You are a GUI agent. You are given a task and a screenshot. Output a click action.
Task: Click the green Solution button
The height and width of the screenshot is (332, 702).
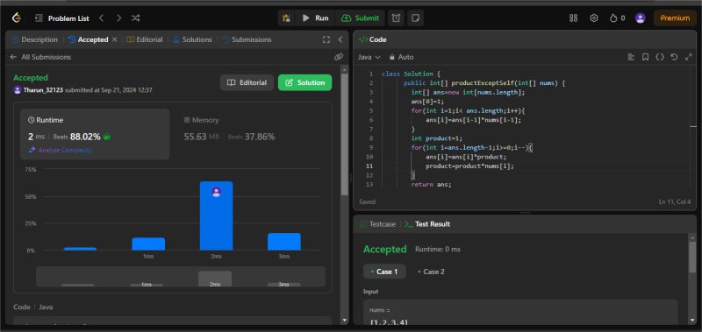click(304, 82)
